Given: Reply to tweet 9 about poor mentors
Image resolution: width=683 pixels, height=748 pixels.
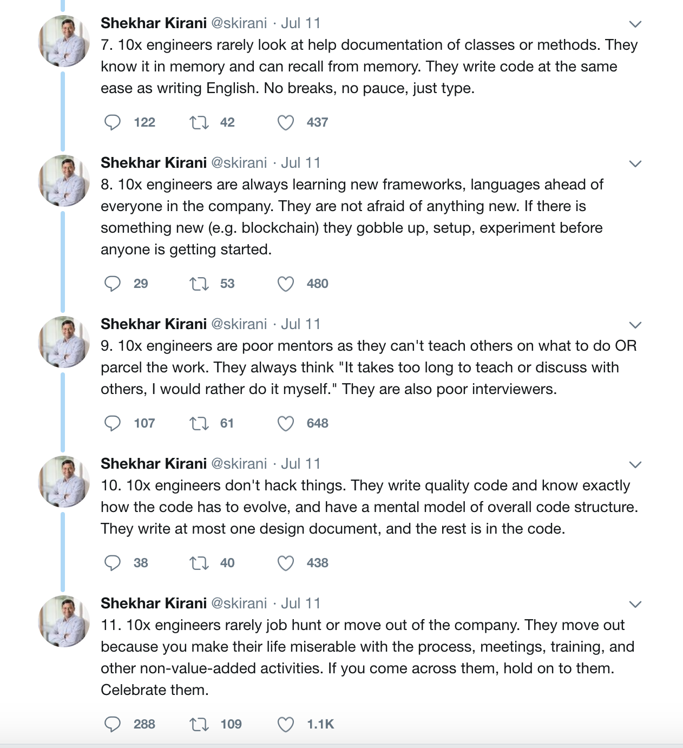Looking at the screenshot, I should coord(113,423).
